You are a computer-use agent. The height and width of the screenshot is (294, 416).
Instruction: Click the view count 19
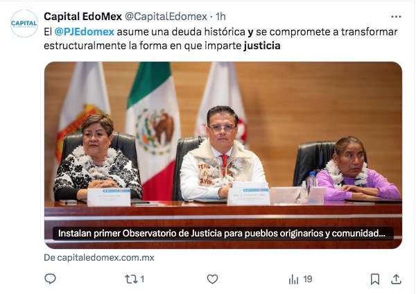pos(307,279)
